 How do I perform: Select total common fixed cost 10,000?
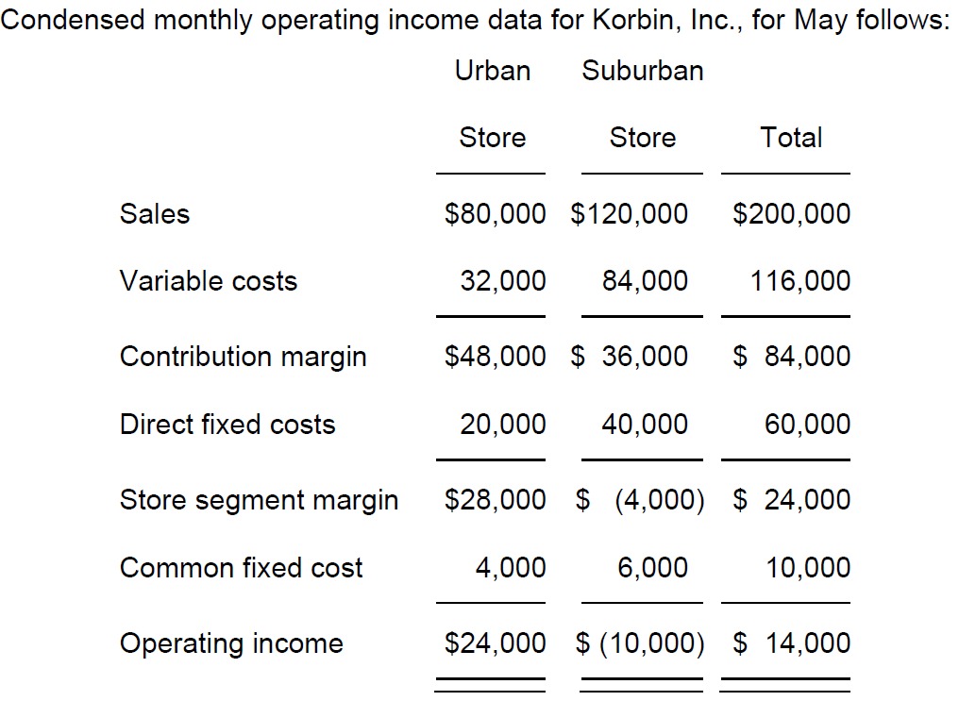pyautogui.click(x=808, y=568)
